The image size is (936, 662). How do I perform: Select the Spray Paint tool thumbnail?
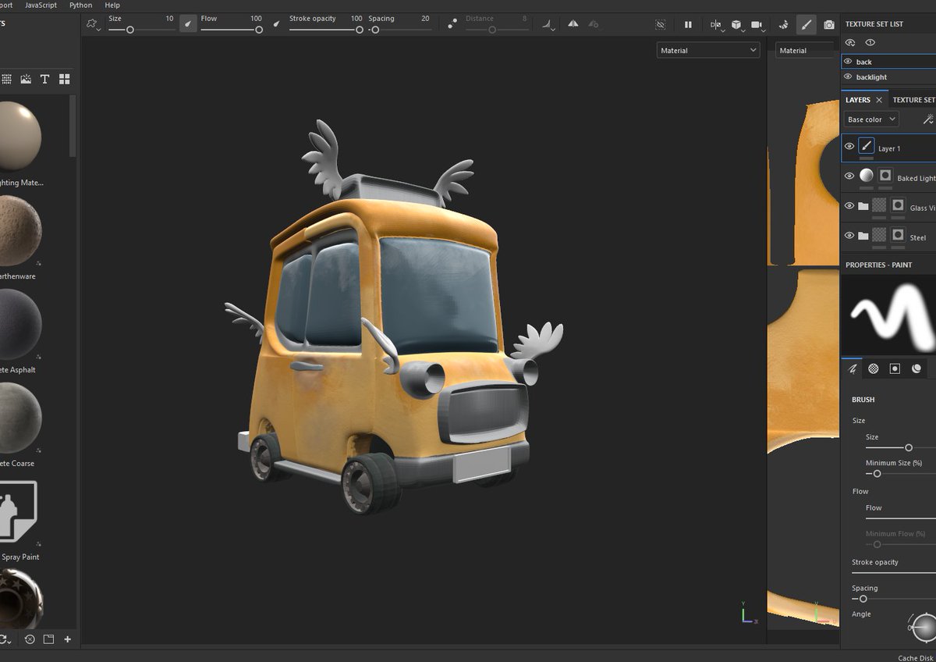(x=16, y=511)
